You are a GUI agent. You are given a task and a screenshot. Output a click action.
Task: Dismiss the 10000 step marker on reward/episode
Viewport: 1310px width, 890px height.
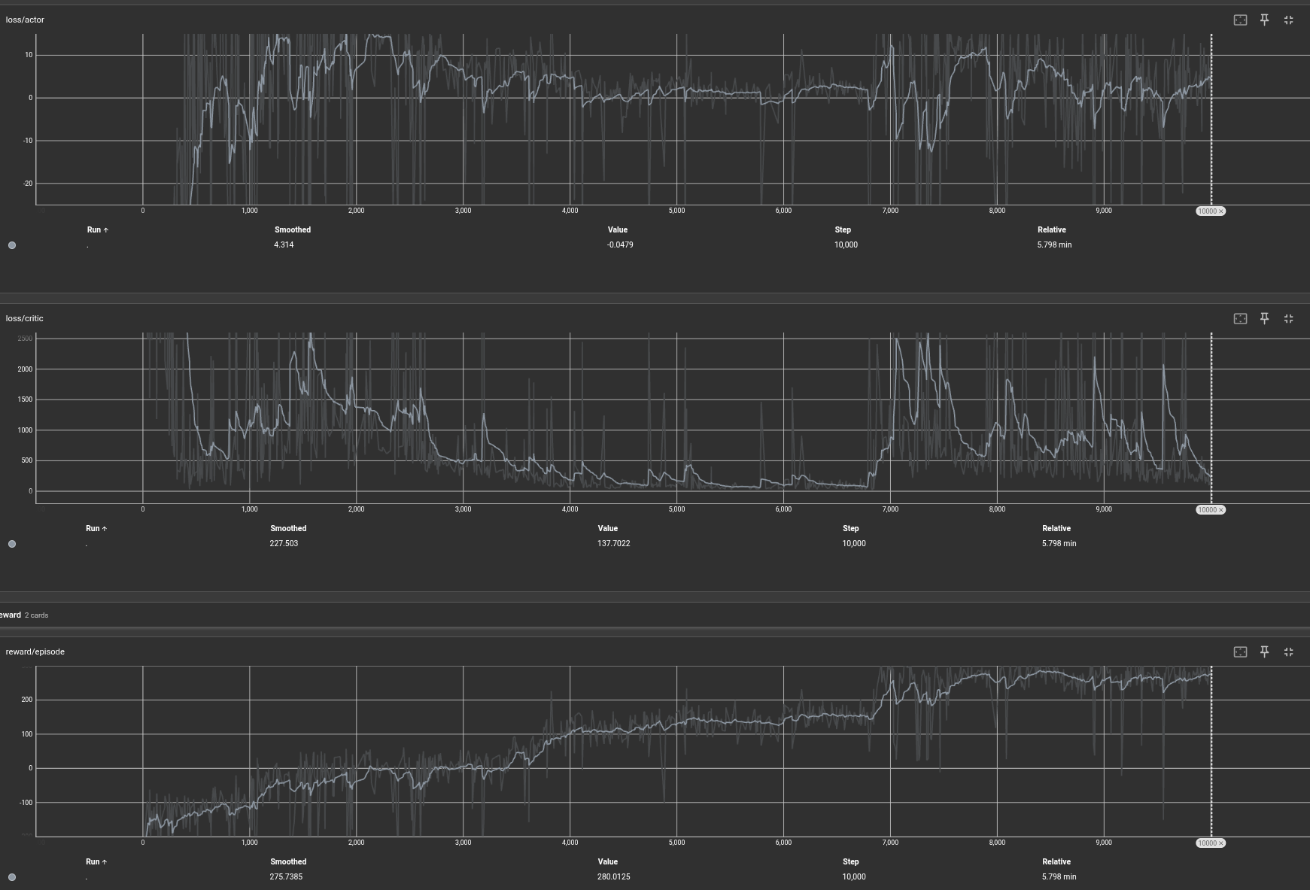click(x=1220, y=843)
